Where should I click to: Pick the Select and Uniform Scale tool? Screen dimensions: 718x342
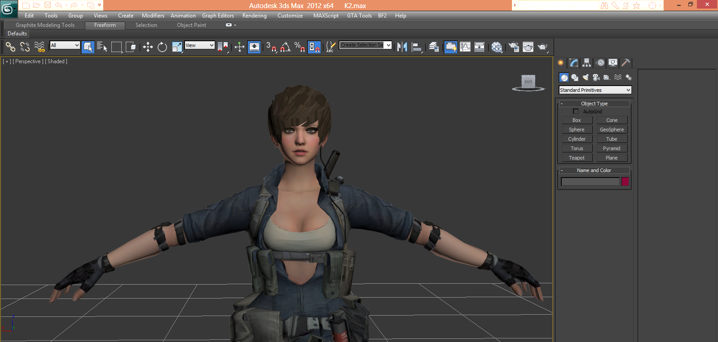click(177, 47)
